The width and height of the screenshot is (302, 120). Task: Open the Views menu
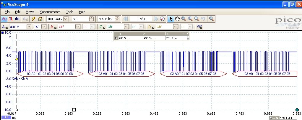(x=30, y=12)
